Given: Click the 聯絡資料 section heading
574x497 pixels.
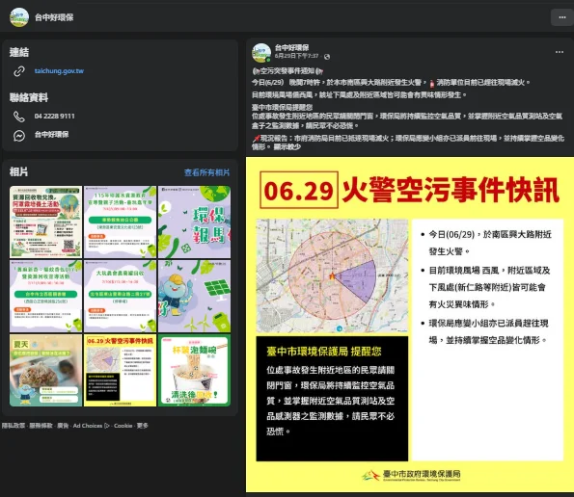Looking at the screenshot, I should tap(29, 97).
